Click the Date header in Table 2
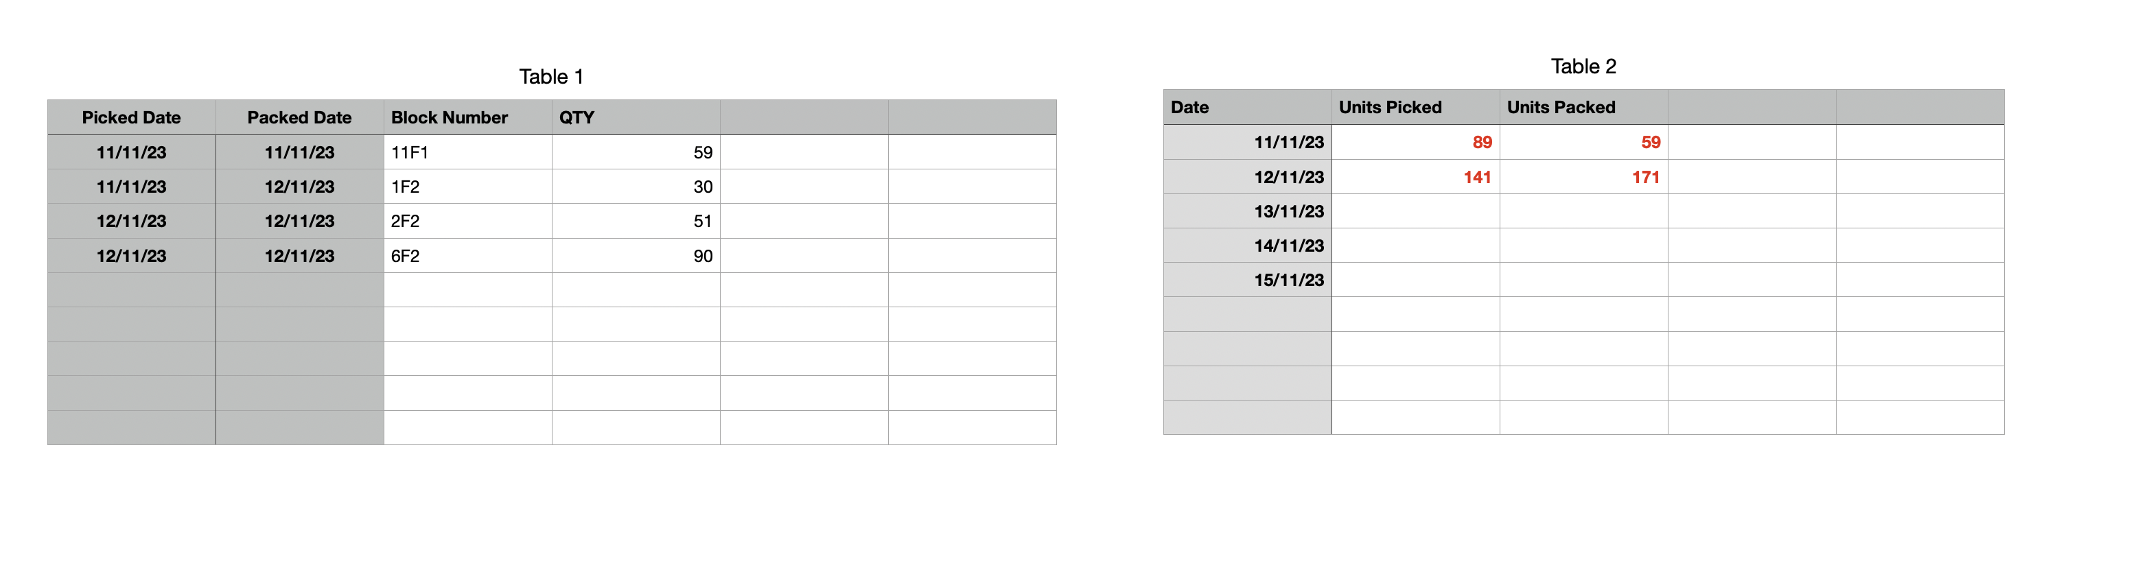Screen dimensions: 2140x572 coord(1248,108)
